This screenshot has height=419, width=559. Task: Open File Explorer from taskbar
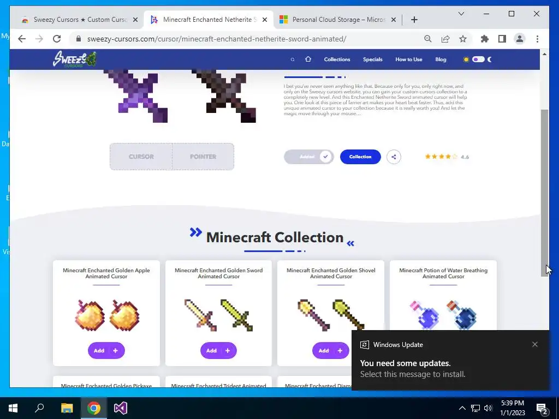[x=67, y=408]
